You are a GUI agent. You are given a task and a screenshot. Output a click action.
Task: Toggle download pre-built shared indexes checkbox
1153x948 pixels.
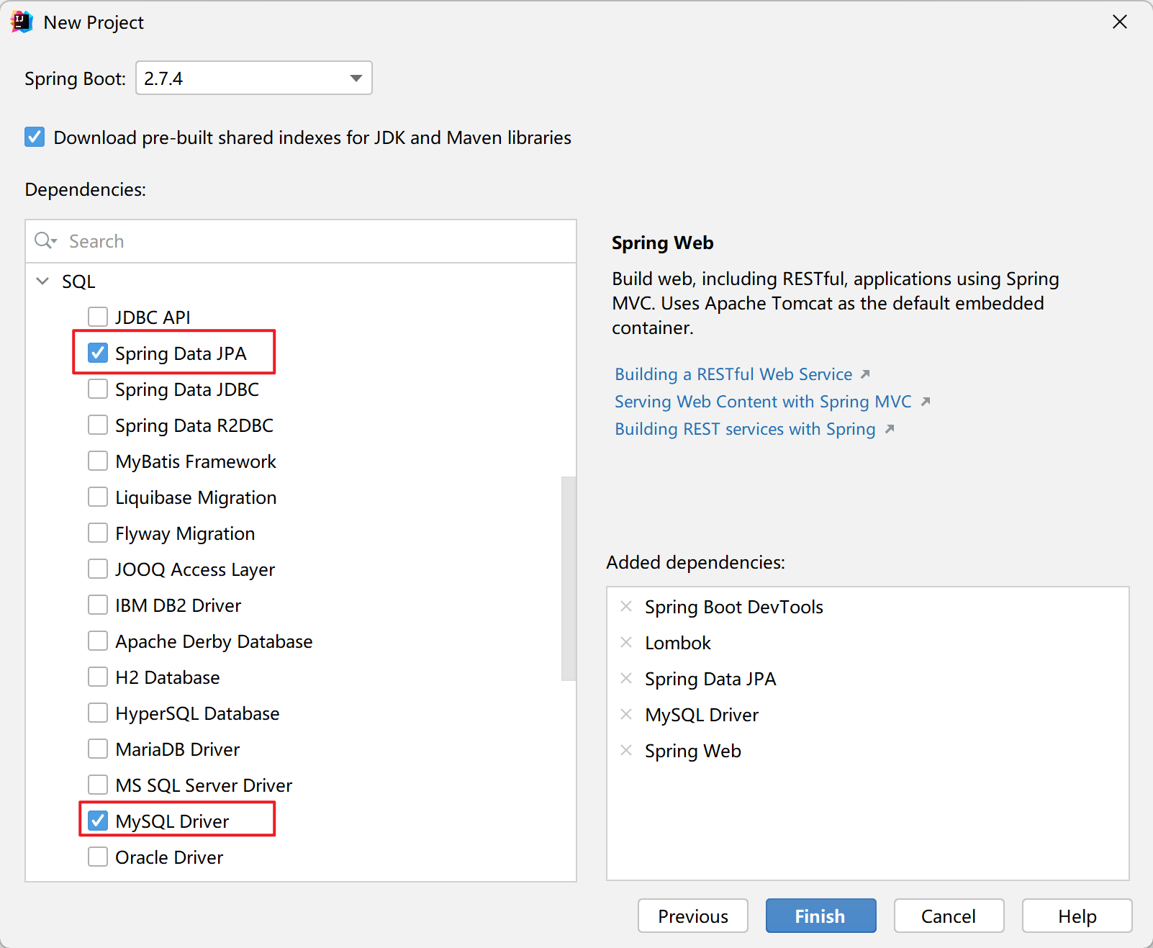[x=35, y=137]
